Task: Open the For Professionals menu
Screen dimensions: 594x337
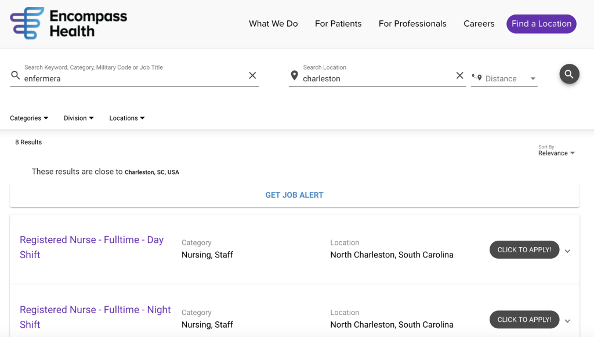Action: coord(412,24)
